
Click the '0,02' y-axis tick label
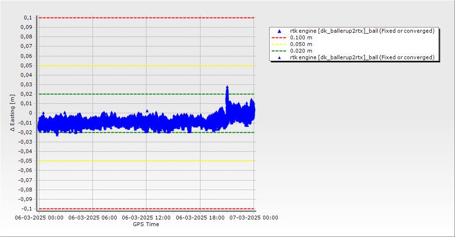[26, 94]
